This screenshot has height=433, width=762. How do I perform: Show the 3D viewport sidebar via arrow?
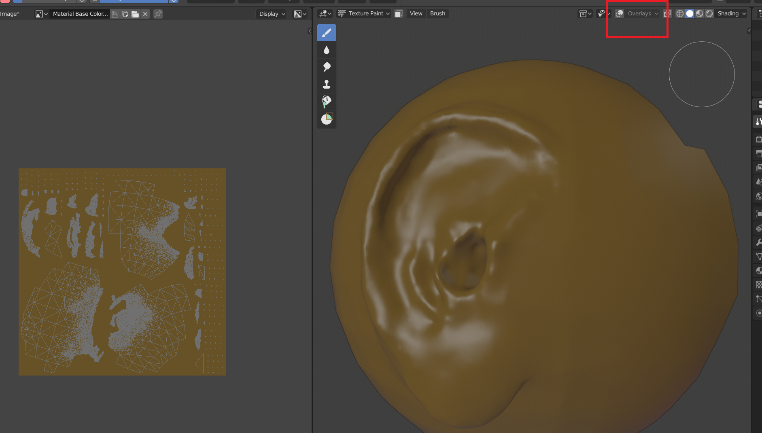[749, 31]
